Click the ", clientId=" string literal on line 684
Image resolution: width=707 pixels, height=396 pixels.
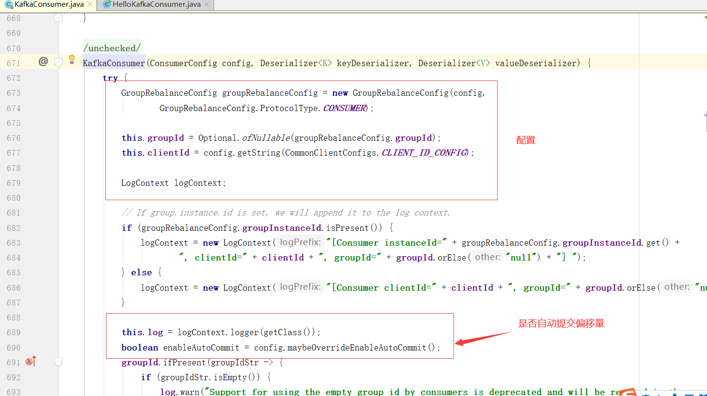pyautogui.click(x=213, y=258)
